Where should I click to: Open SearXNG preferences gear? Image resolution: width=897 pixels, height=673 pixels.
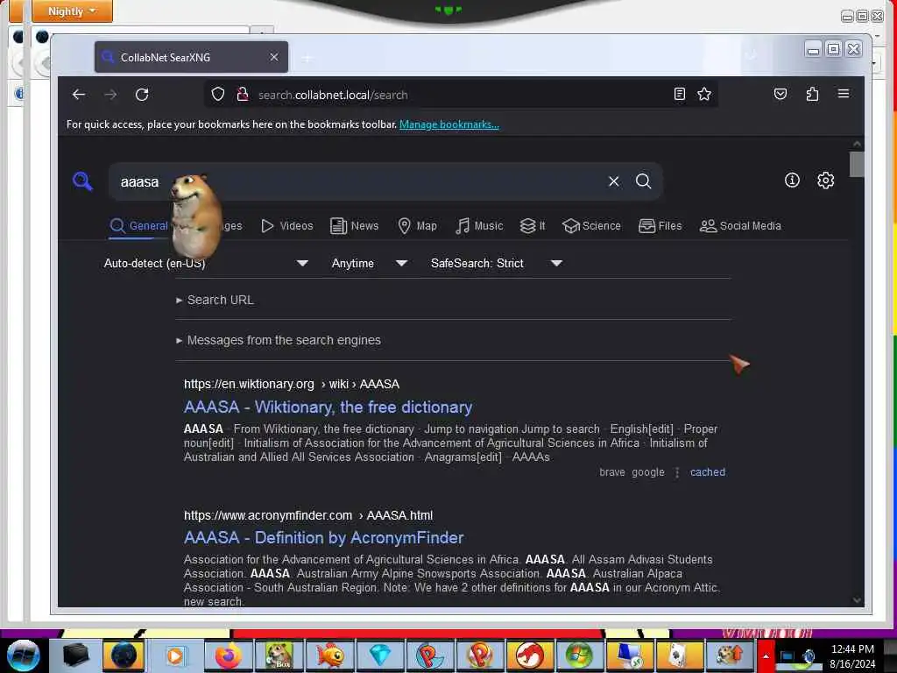point(825,181)
